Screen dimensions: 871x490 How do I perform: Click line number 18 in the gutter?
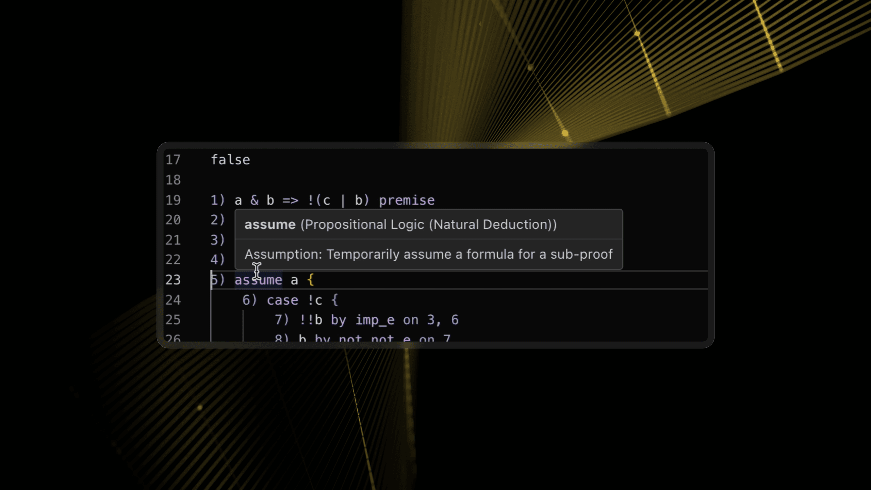click(173, 180)
